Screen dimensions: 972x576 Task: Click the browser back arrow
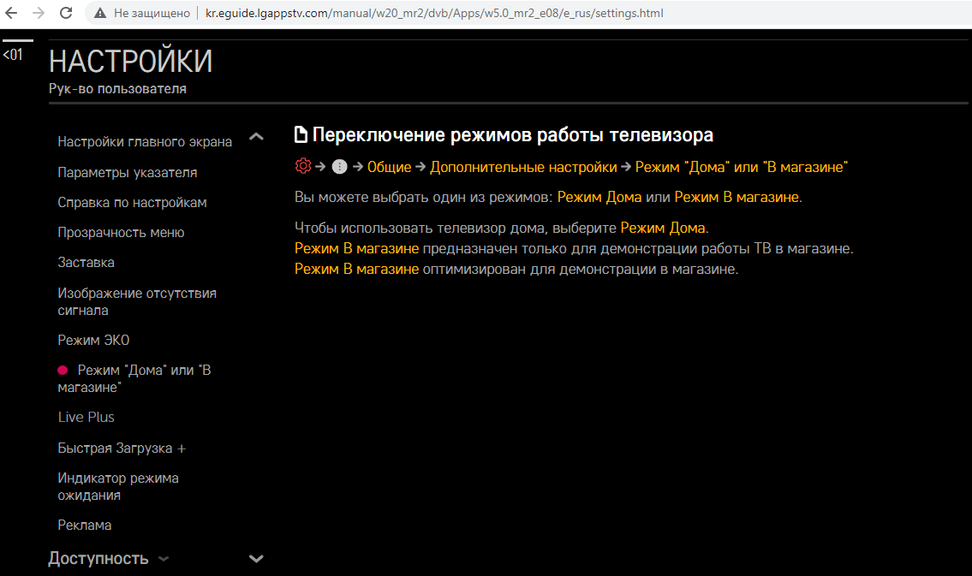11,14
